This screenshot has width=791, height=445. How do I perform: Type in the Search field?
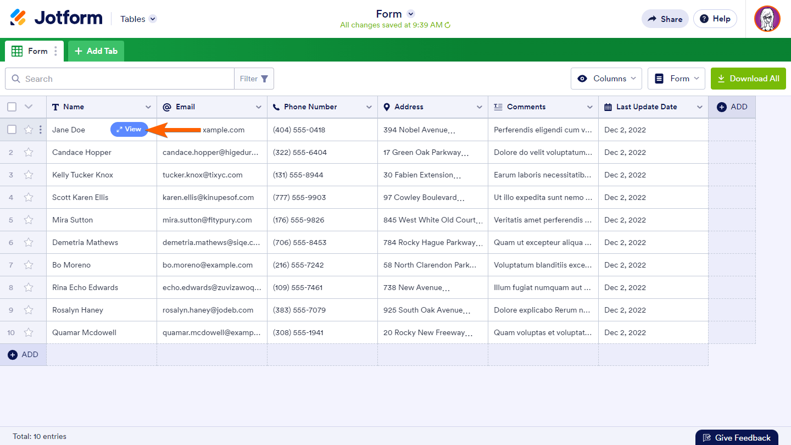pyautogui.click(x=126, y=79)
